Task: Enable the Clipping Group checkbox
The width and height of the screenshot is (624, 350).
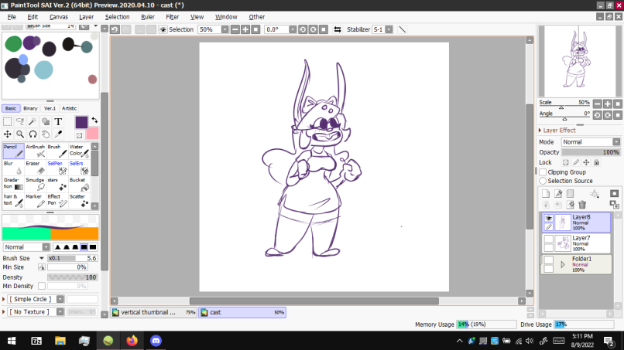Action: [x=543, y=172]
